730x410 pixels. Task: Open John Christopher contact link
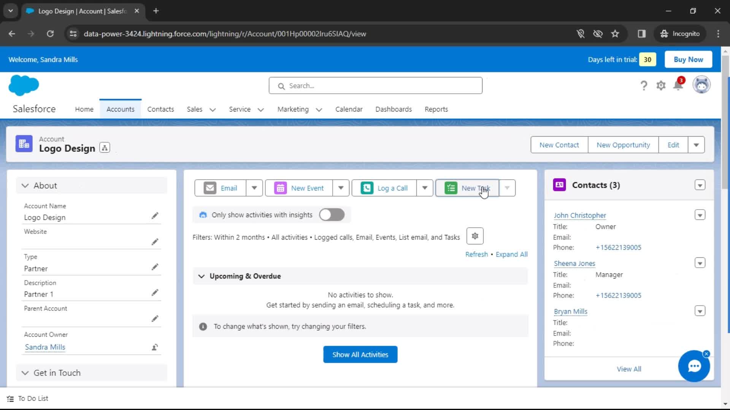tap(580, 215)
